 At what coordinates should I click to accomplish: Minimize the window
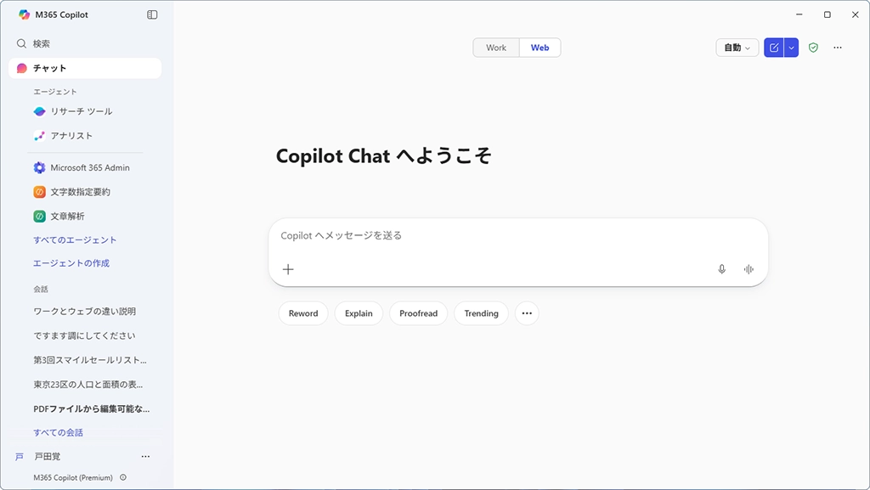click(x=799, y=14)
